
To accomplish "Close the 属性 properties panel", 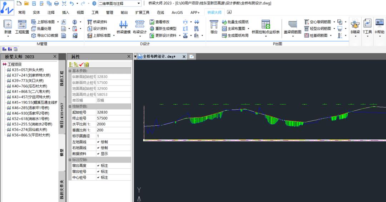I will point(129,57).
